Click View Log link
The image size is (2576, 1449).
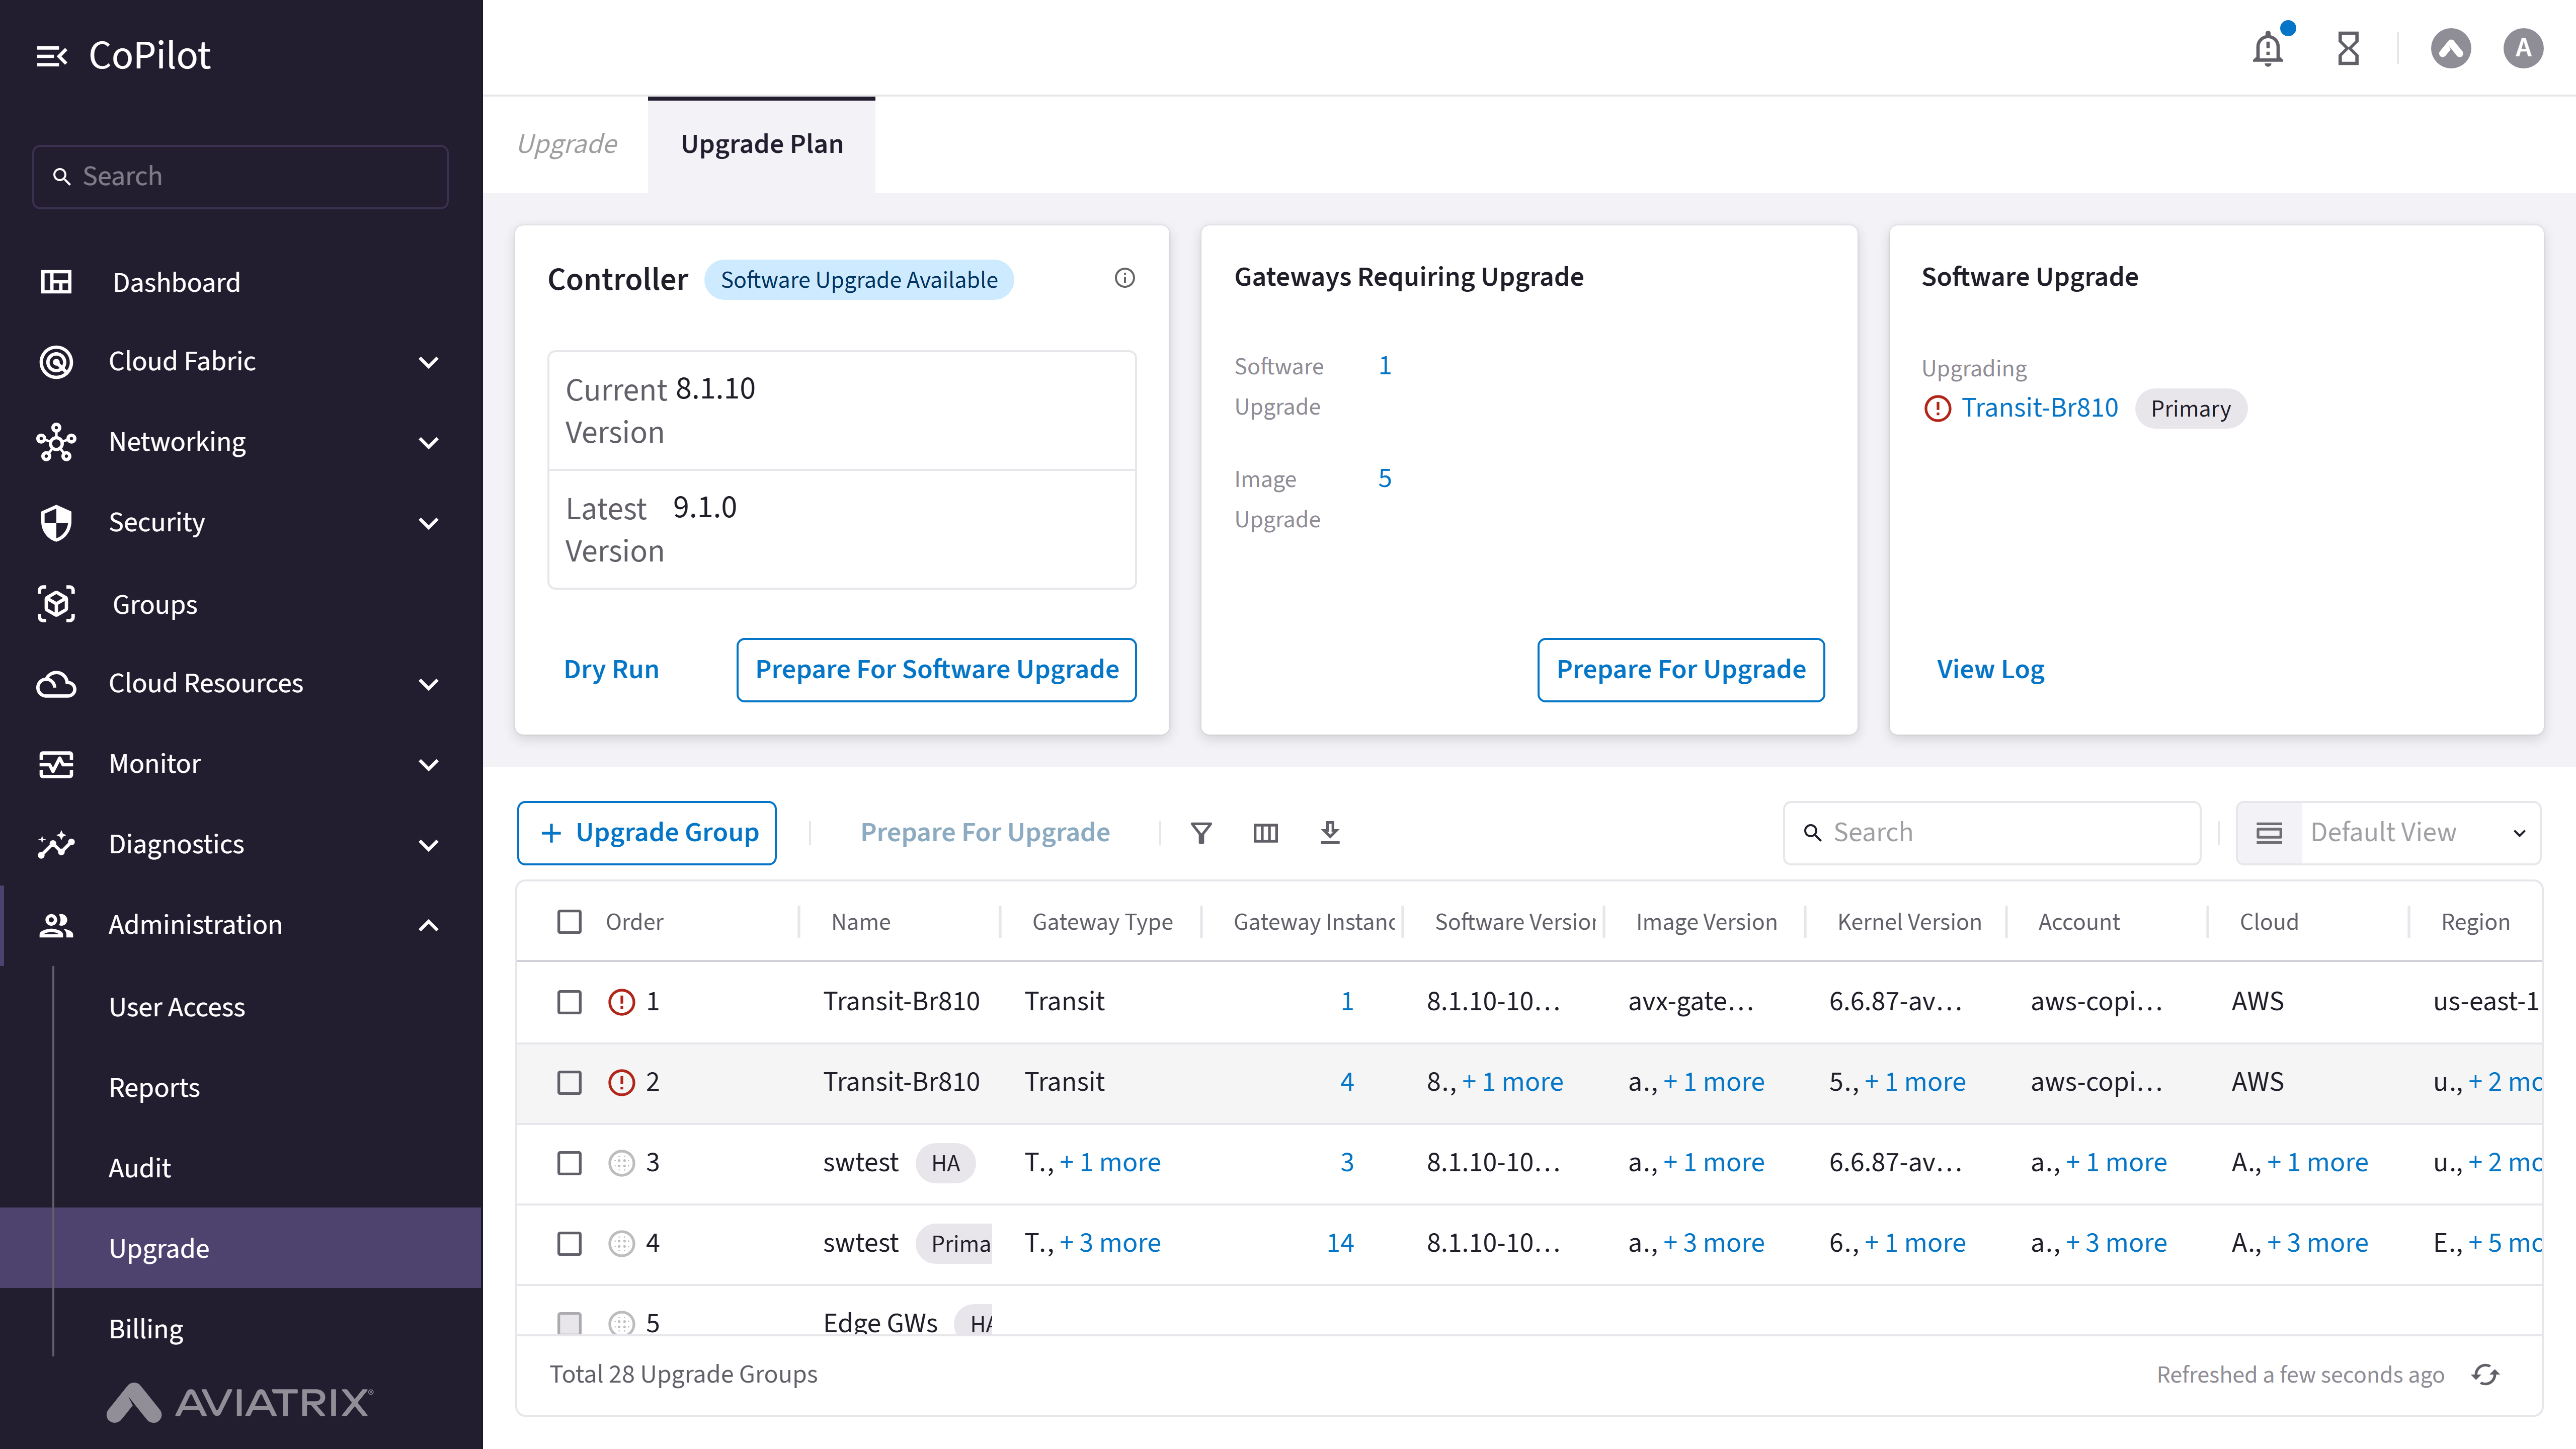(1990, 669)
